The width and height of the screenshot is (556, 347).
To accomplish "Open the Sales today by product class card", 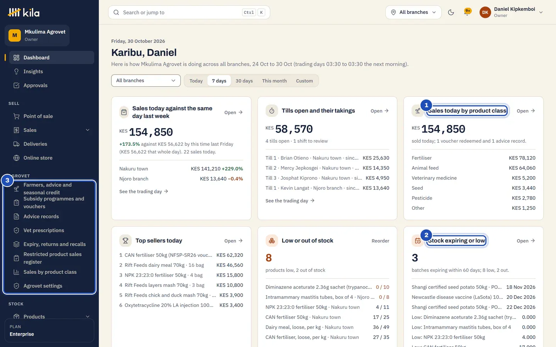I will (x=526, y=111).
